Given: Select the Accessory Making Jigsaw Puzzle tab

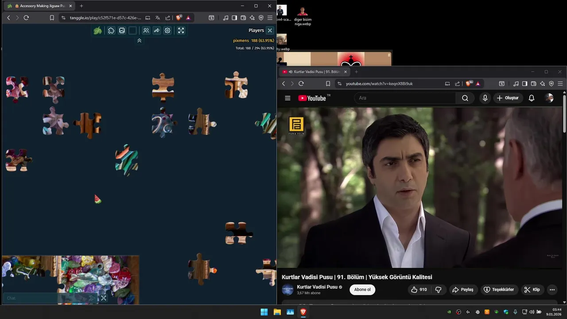Looking at the screenshot, I should (39, 6).
